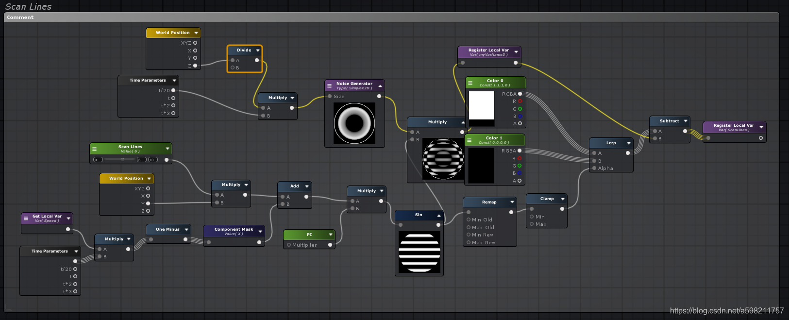The width and height of the screenshot is (789, 320).
Task: Edit Scan Lines maximum field showing 10
Action: pos(153,160)
